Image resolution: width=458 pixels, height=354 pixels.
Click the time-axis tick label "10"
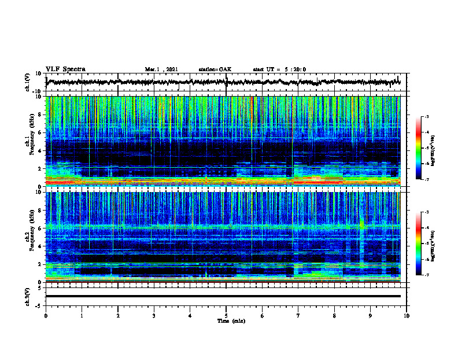pos(407,316)
